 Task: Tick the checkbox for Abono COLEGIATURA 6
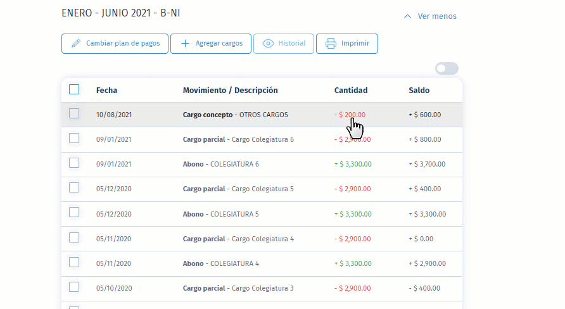click(x=74, y=163)
